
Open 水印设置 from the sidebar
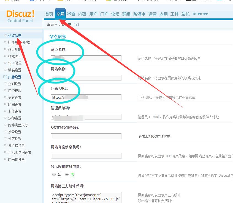(x=15, y=118)
